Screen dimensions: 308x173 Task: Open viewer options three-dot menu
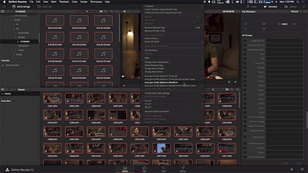click(237, 12)
